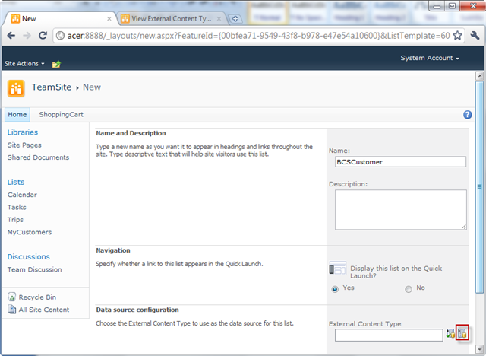The height and width of the screenshot is (356, 486).
Task: Select No for Quick Launch display
Action: click(409, 289)
